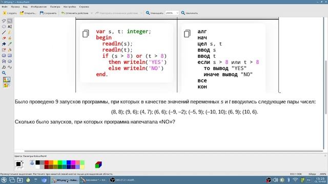Open the Палитра menu
The height and width of the screenshot is (184, 328).
55,7
